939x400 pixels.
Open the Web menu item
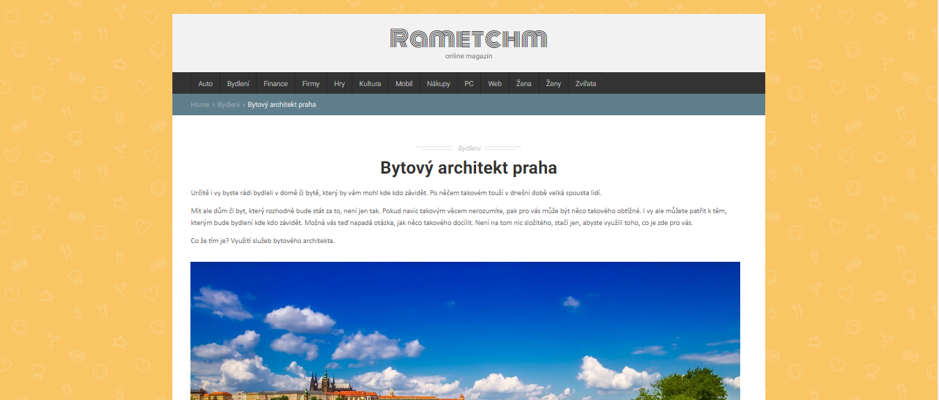point(495,83)
